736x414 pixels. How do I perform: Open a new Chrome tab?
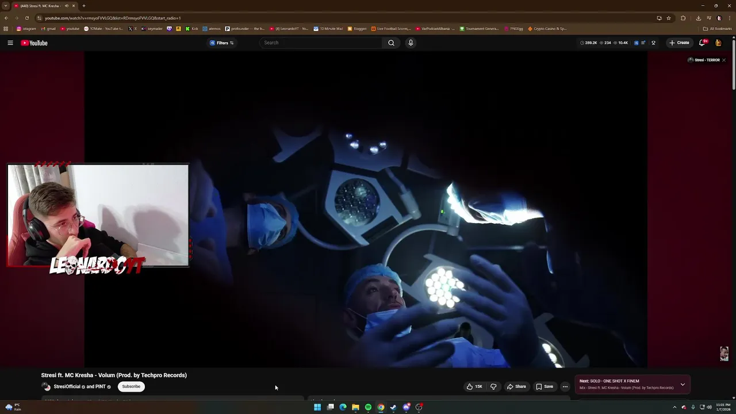pos(84,6)
